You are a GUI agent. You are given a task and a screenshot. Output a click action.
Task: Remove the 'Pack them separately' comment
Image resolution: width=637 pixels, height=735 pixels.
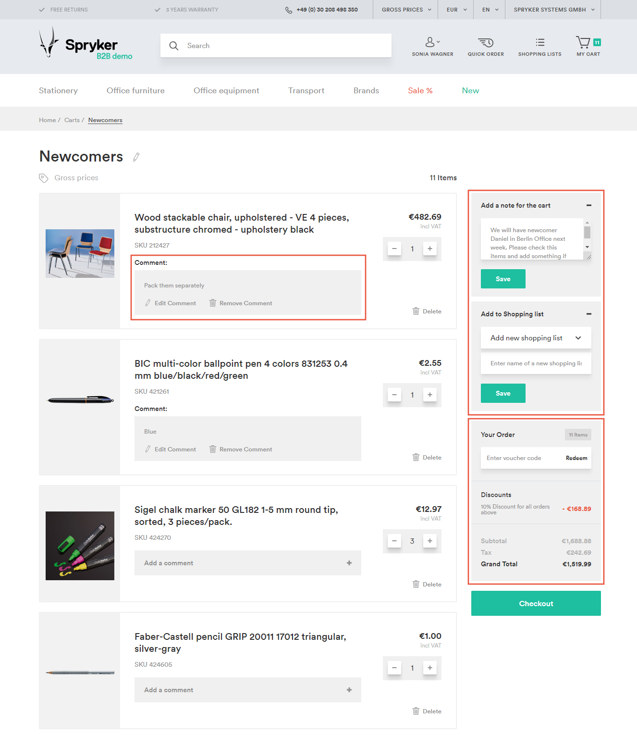pos(241,303)
